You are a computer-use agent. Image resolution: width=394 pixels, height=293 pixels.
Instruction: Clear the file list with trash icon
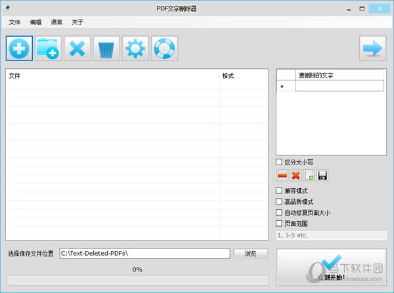tap(106, 48)
